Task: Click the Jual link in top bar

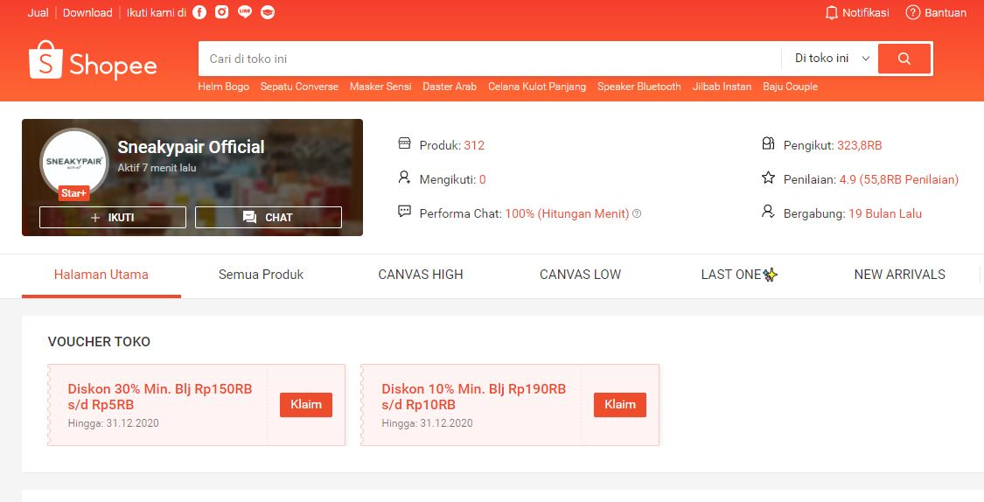Action: click(x=38, y=12)
